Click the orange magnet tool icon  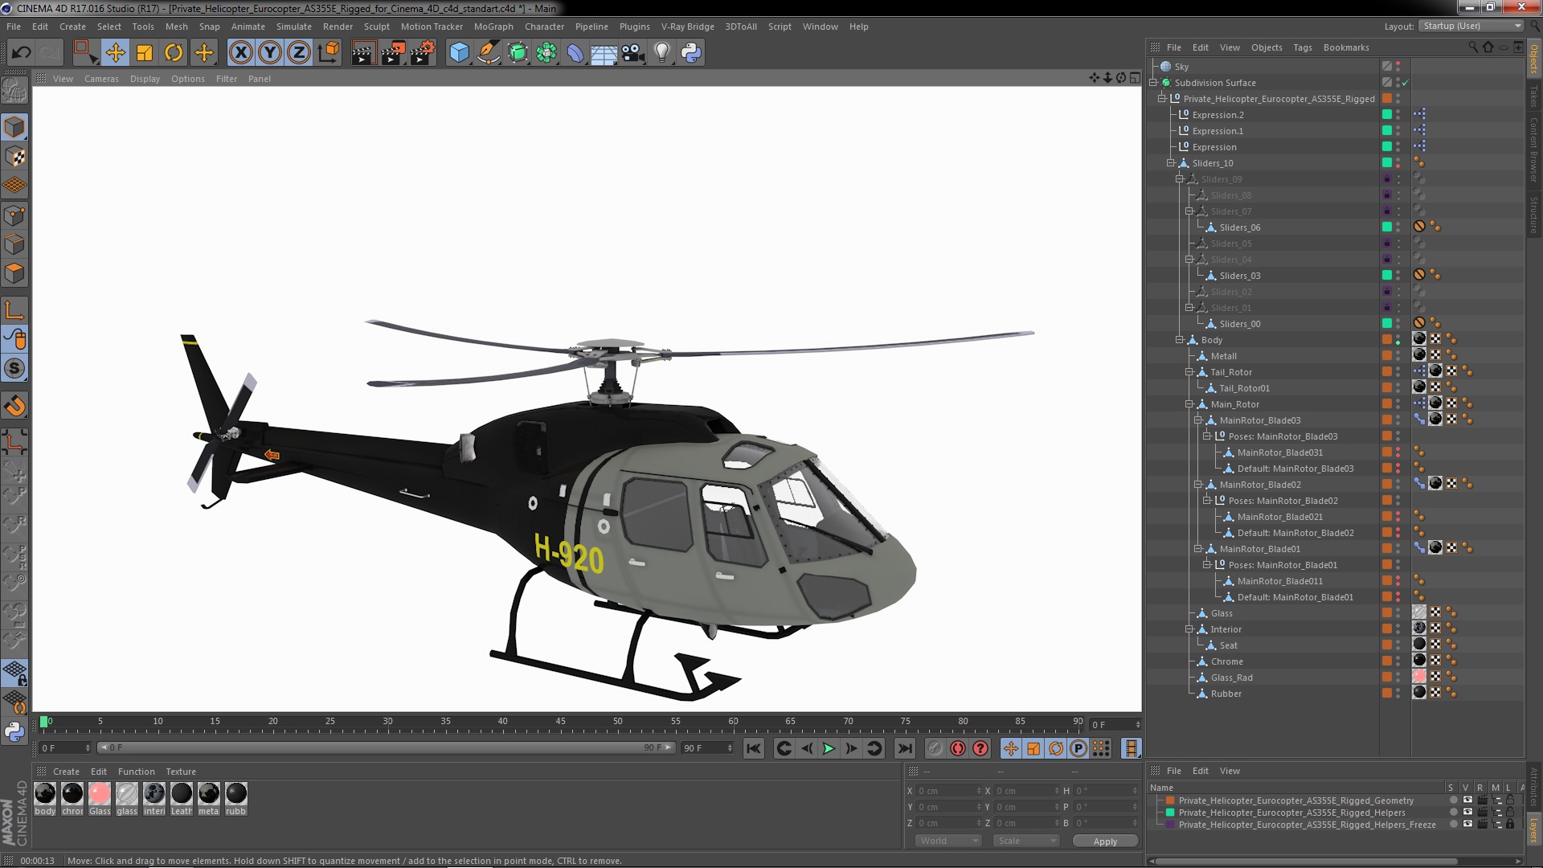click(x=14, y=405)
